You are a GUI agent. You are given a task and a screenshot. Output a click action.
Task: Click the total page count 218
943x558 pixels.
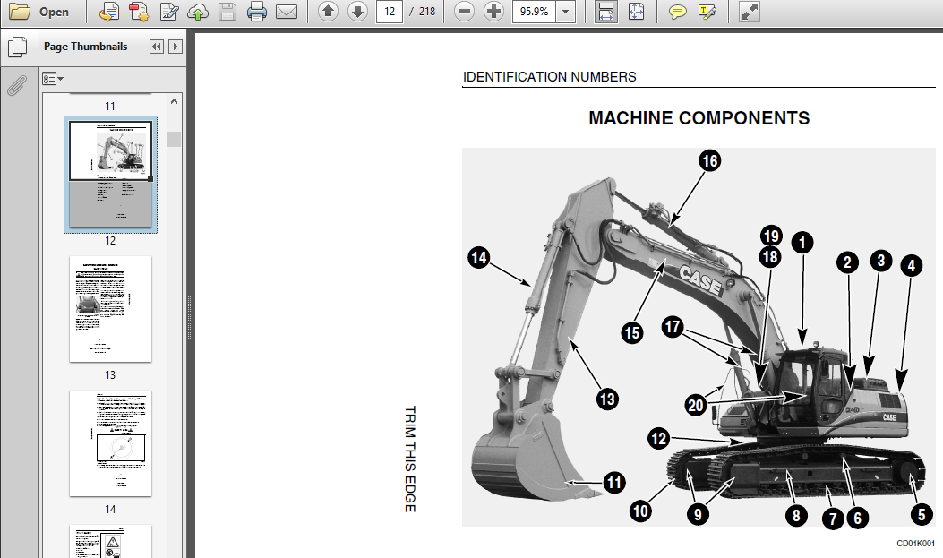[x=427, y=12]
